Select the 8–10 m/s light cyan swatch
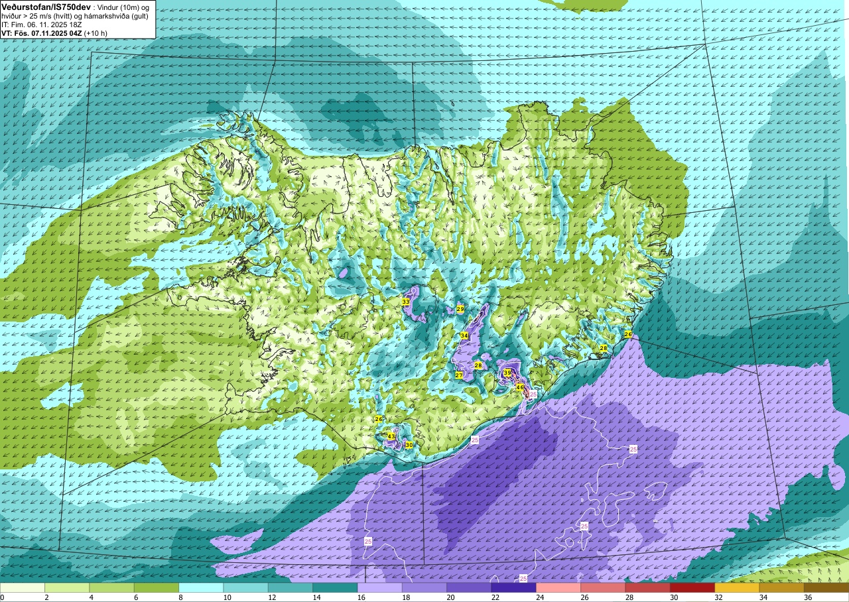The width and height of the screenshot is (849, 602). [x=201, y=587]
